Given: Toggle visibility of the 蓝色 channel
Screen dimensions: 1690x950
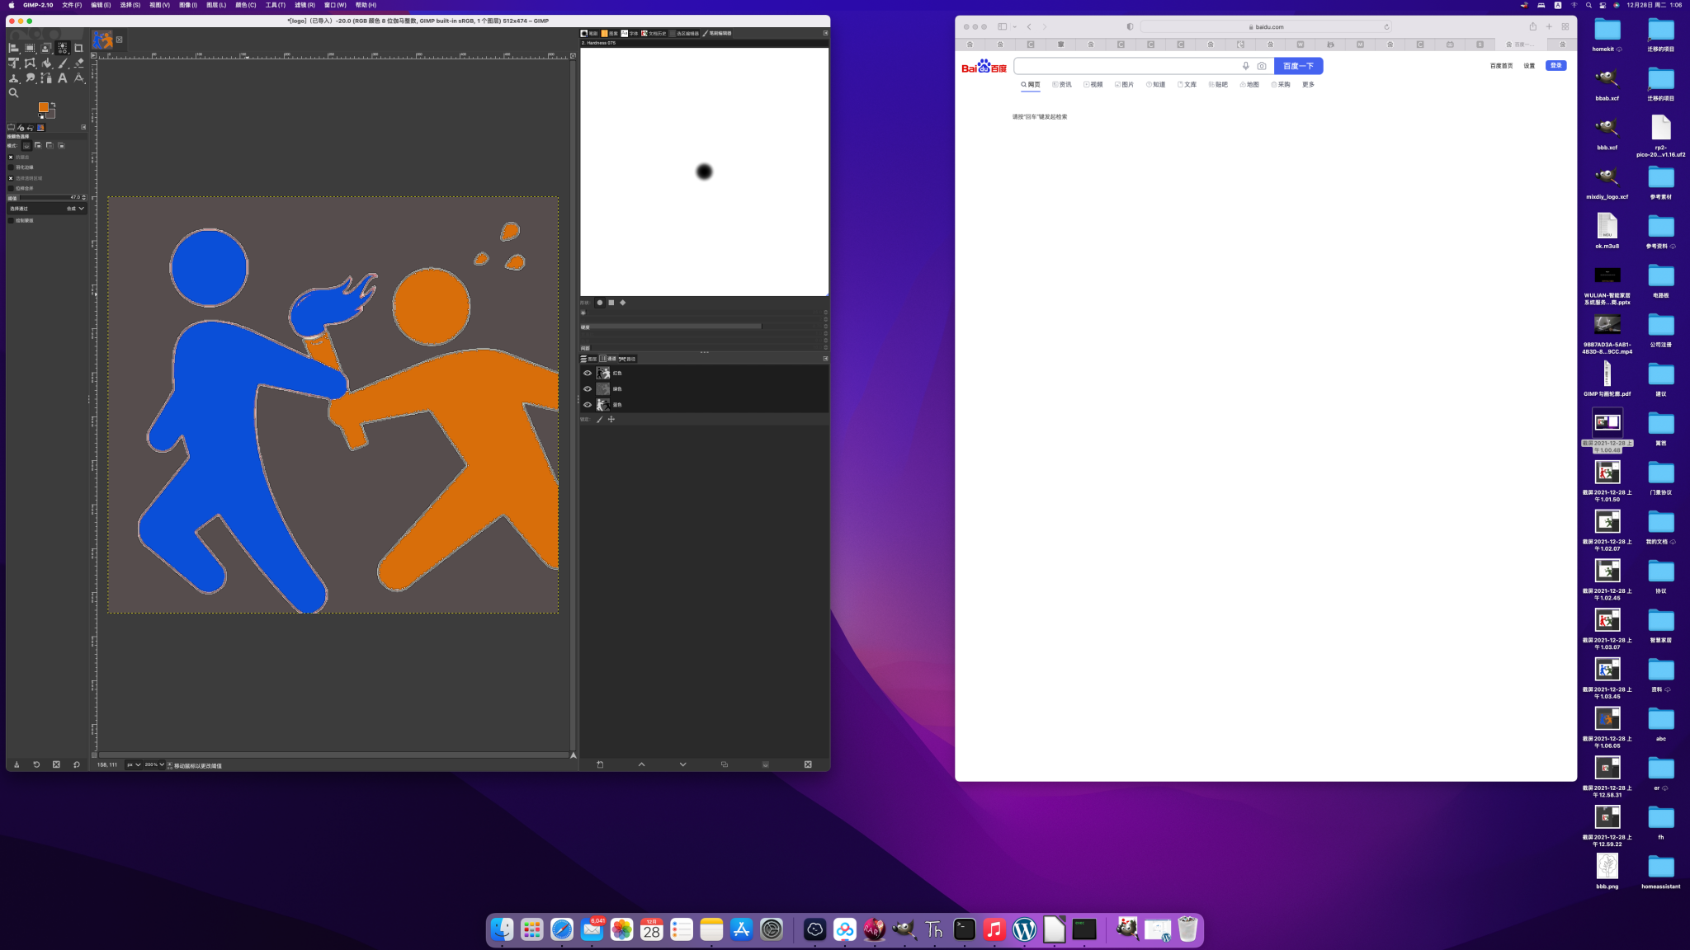Looking at the screenshot, I should [x=588, y=405].
